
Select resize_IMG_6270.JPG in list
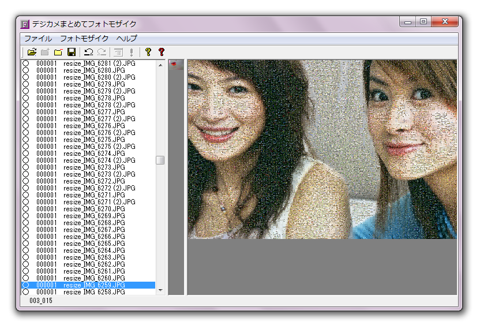tap(88, 209)
